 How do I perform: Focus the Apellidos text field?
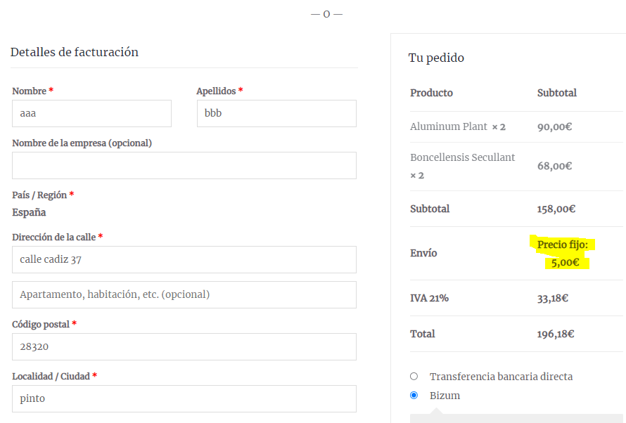(276, 114)
